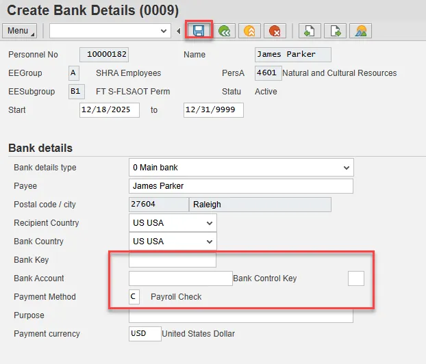Open the Menu button

(x=20, y=31)
